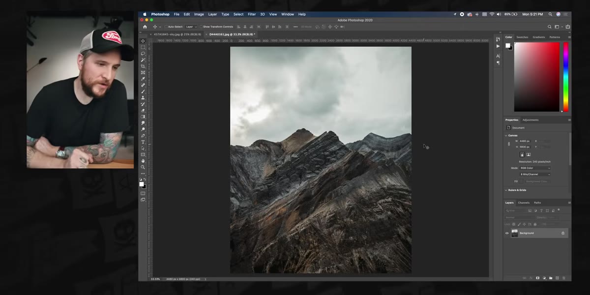590x295 pixels.
Task: Select the Dodge tool
Action: tap(143, 129)
